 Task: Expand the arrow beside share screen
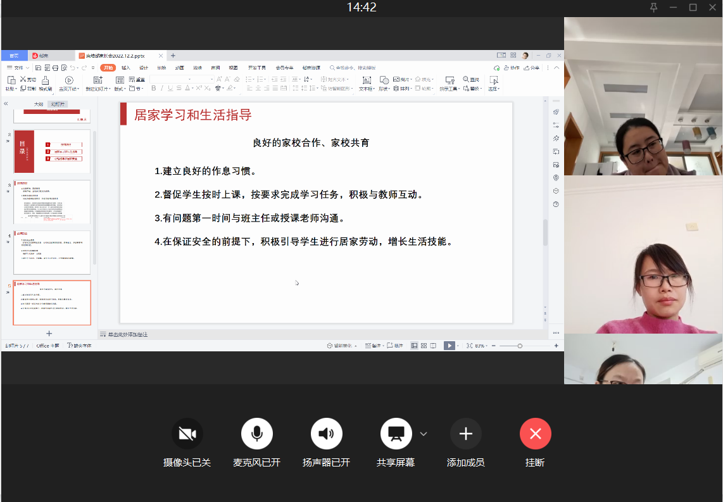pyautogui.click(x=424, y=434)
